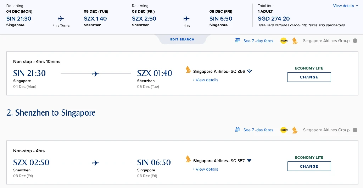363x188 pixels.
Task: Expand View details under flight SQ 857
Action: click(x=207, y=169)
